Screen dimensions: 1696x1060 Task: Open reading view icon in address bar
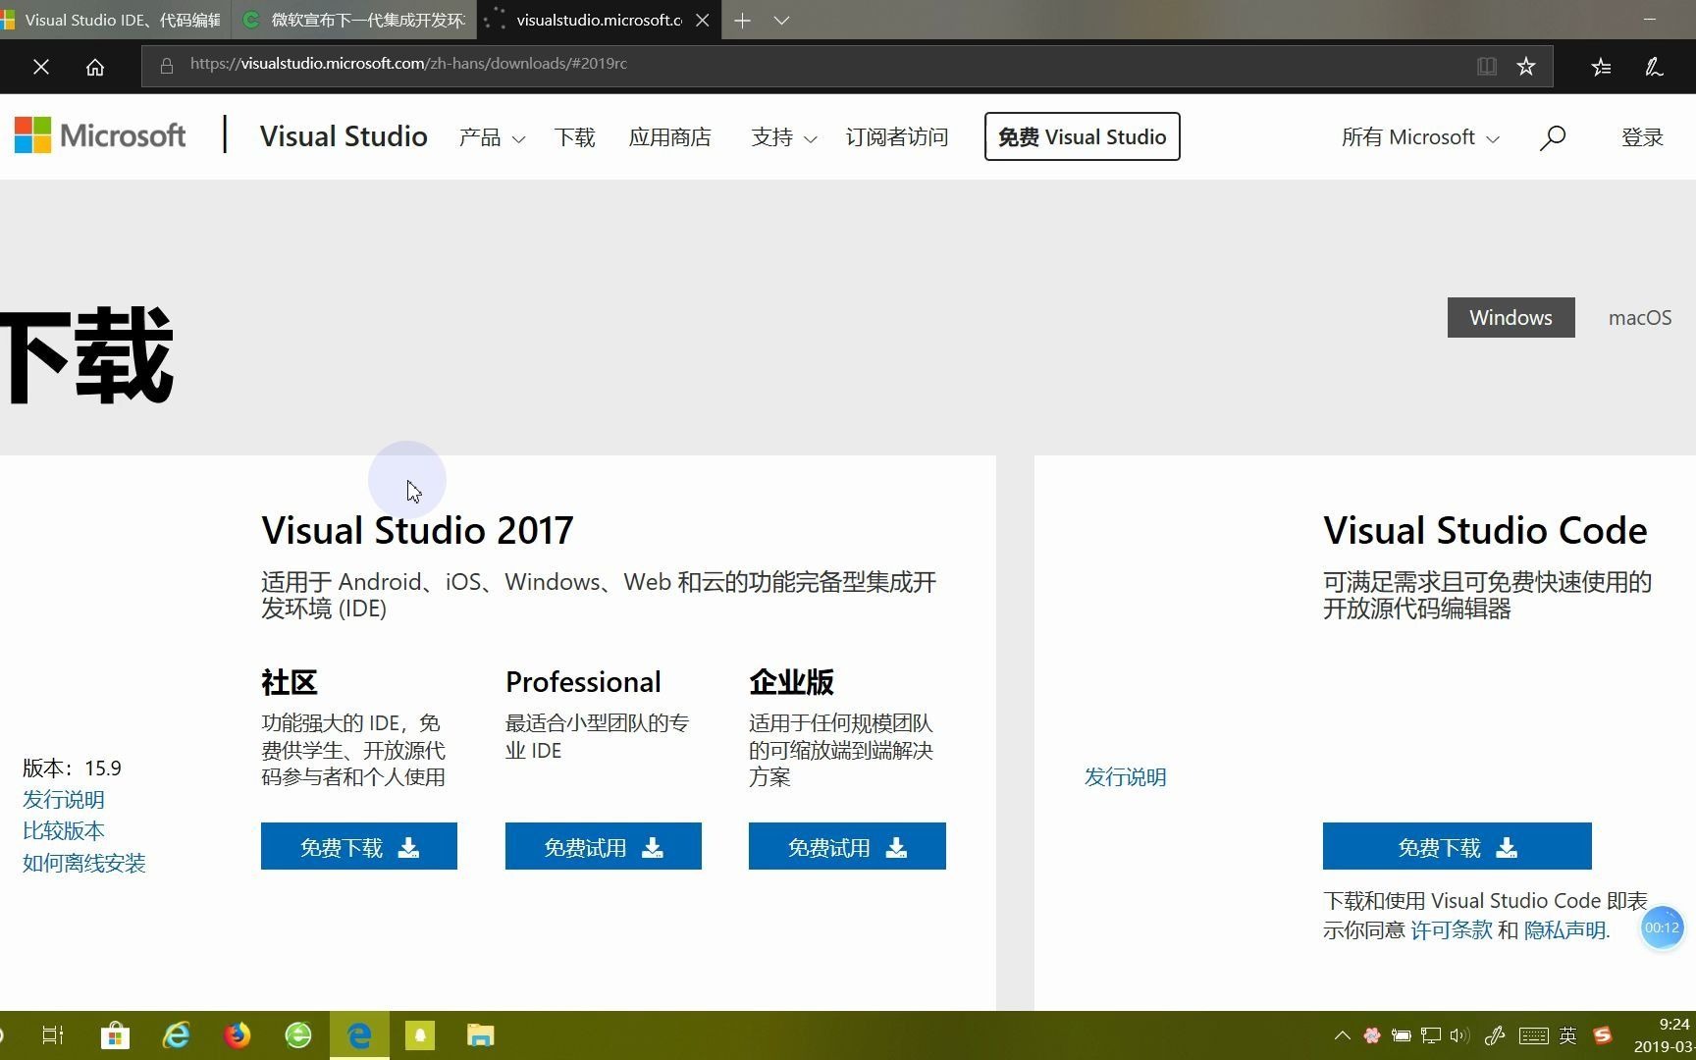pyautogui.click(x=1486, y=66)
